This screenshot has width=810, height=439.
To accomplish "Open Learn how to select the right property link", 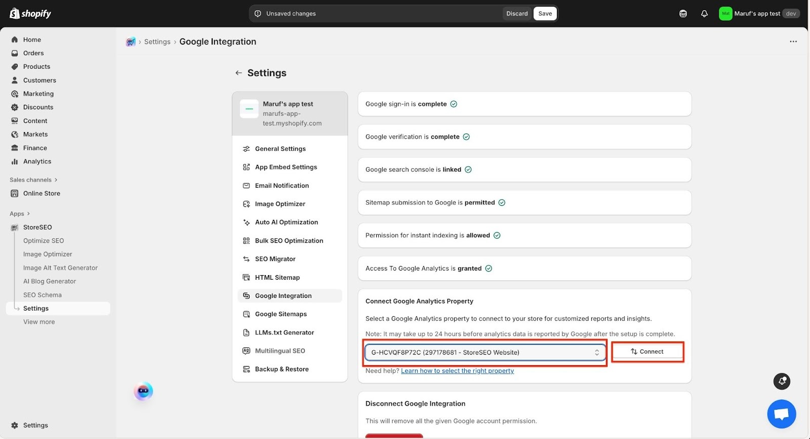I will 457,371.
